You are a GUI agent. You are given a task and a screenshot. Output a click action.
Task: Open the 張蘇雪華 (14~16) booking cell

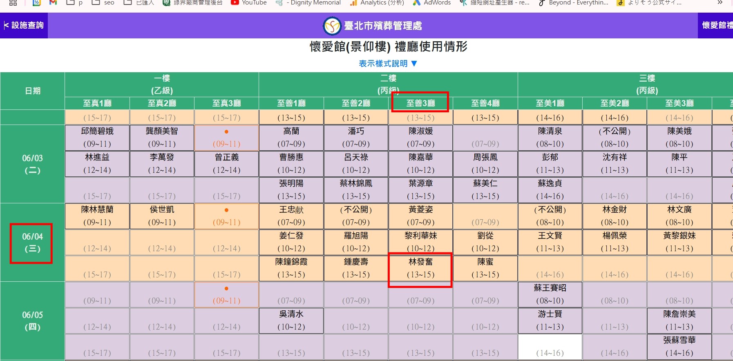tap(679, 347)
